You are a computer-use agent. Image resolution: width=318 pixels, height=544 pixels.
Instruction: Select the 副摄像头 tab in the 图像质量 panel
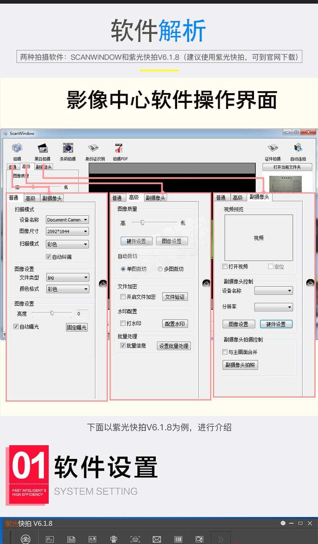click(x=155, y=198)
